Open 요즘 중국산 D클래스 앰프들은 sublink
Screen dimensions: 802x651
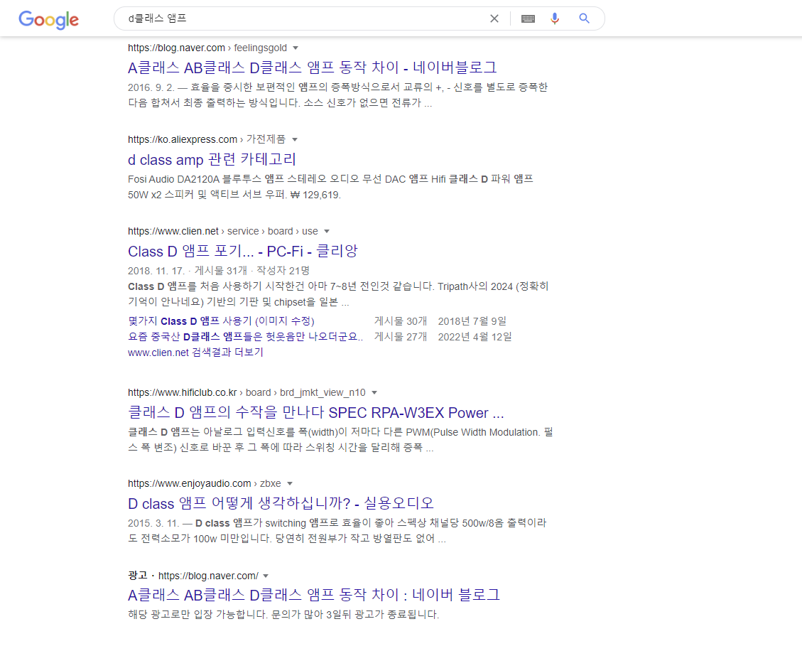[x=246, y=337]
